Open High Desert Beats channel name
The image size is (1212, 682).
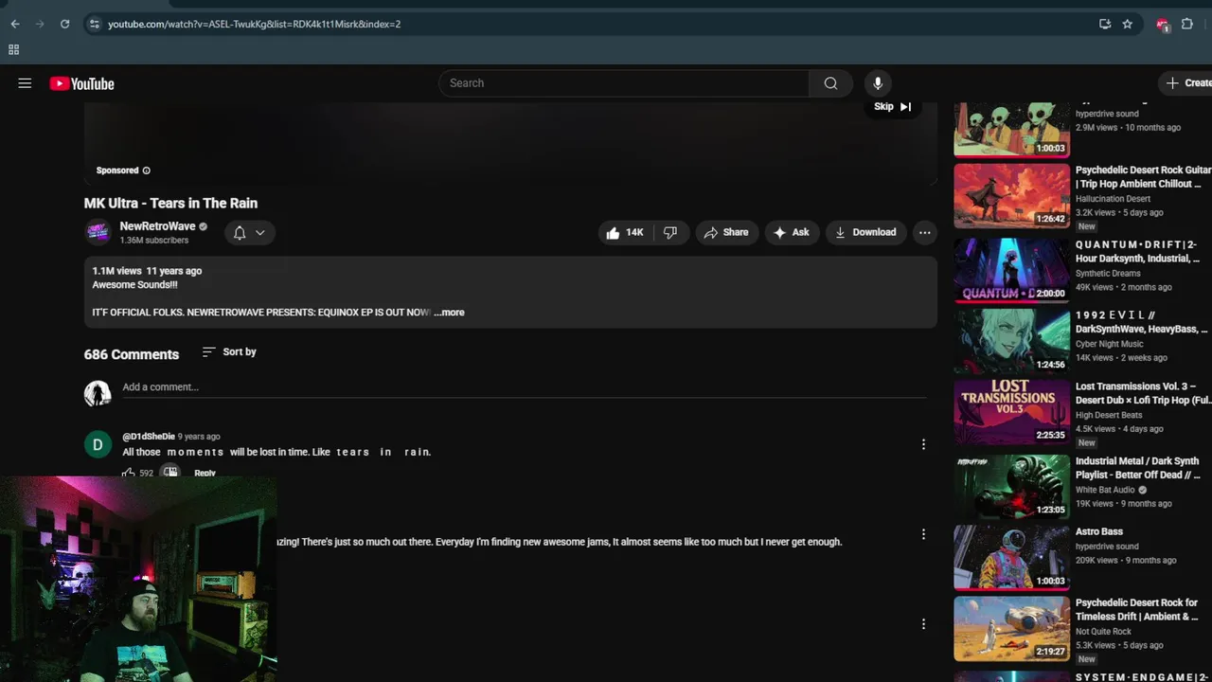click(1109, 415)
